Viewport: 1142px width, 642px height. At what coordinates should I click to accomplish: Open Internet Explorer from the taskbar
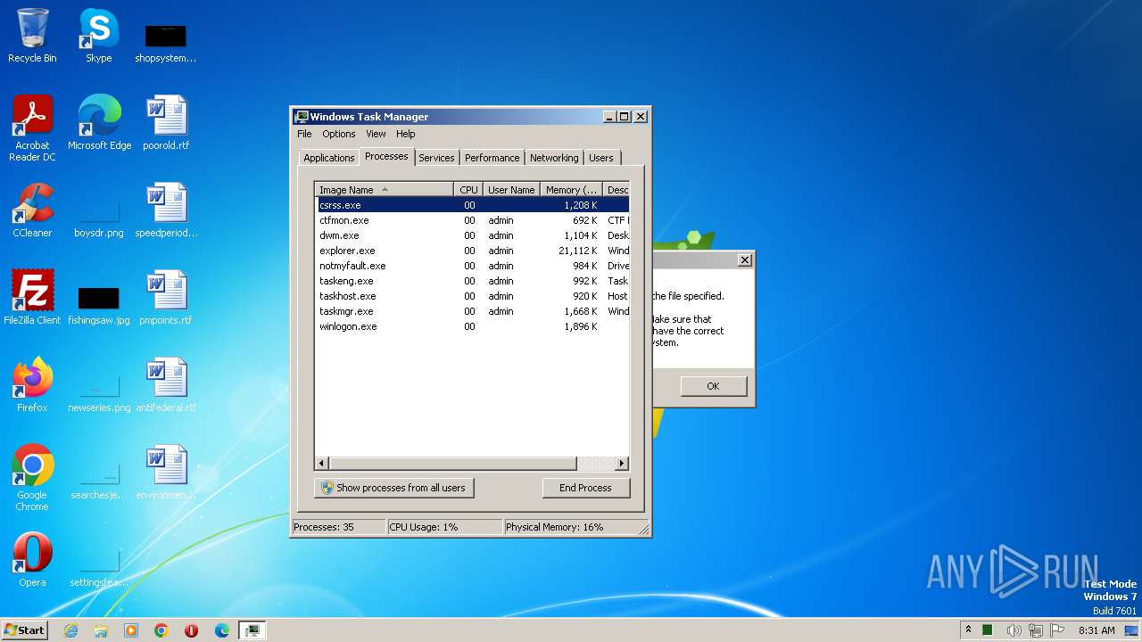point(70,630)
